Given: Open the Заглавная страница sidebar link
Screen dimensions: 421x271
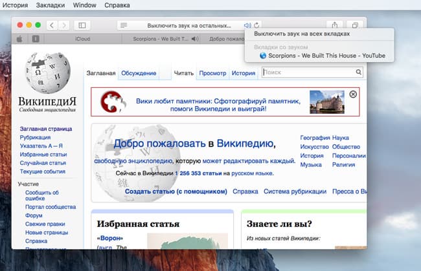Looking at the screenshot, I should [x=46, y=129].
